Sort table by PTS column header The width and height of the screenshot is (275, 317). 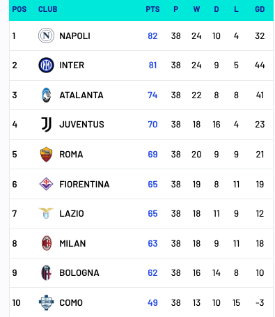[152, 9]
